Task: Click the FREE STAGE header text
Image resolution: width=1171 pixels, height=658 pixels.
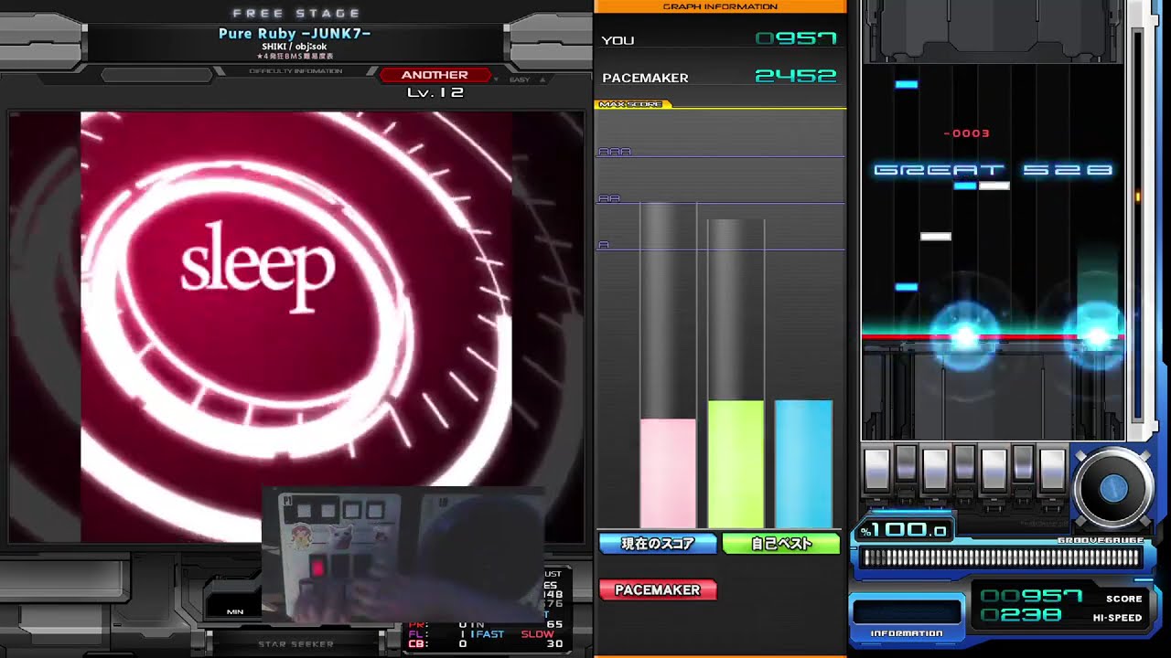Action: click(295, 14)
